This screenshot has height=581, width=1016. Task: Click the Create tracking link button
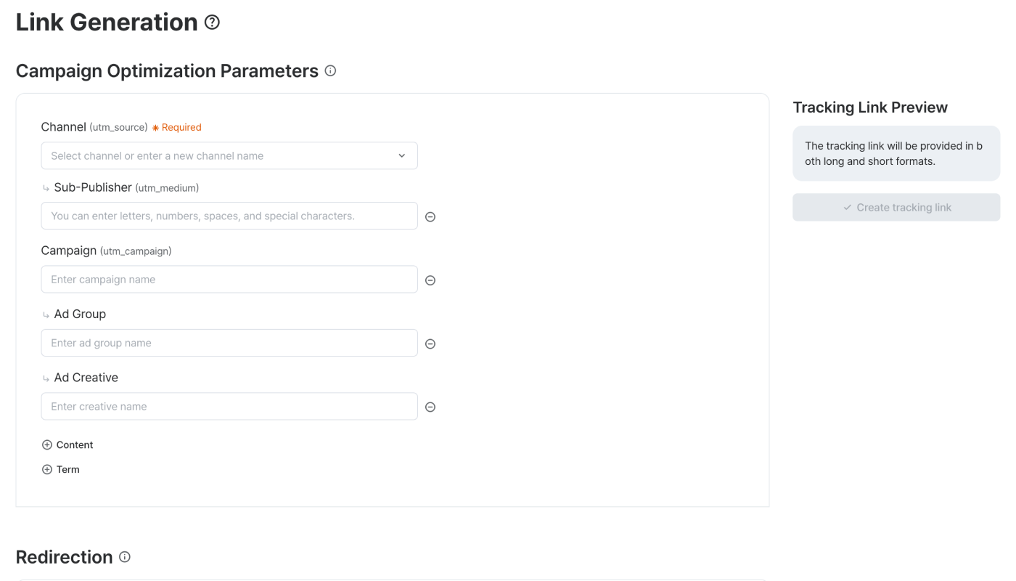(896, 207)
